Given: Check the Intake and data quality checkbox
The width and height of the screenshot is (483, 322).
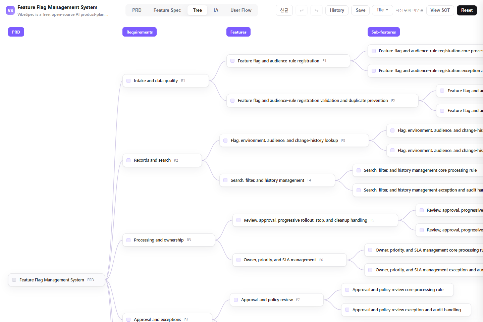Looking at the screenshot, I should coord(128,81).
